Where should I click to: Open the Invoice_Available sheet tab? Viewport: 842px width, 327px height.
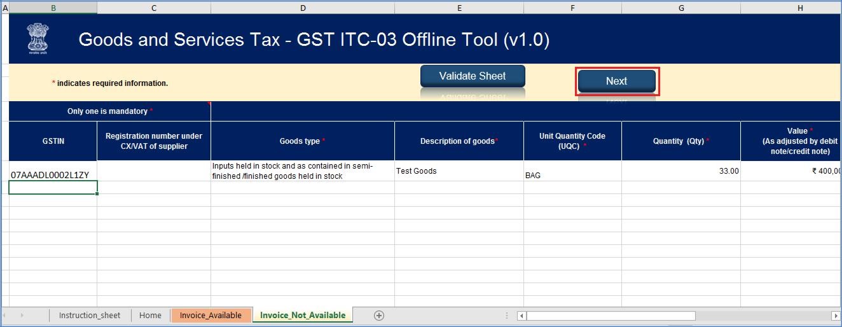[x=210, y=315]
